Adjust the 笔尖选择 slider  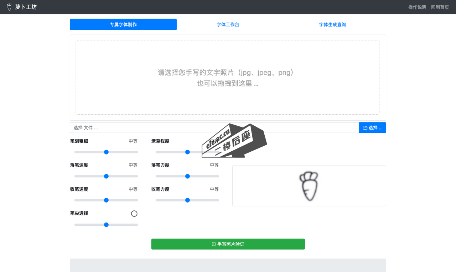[106, 225]
